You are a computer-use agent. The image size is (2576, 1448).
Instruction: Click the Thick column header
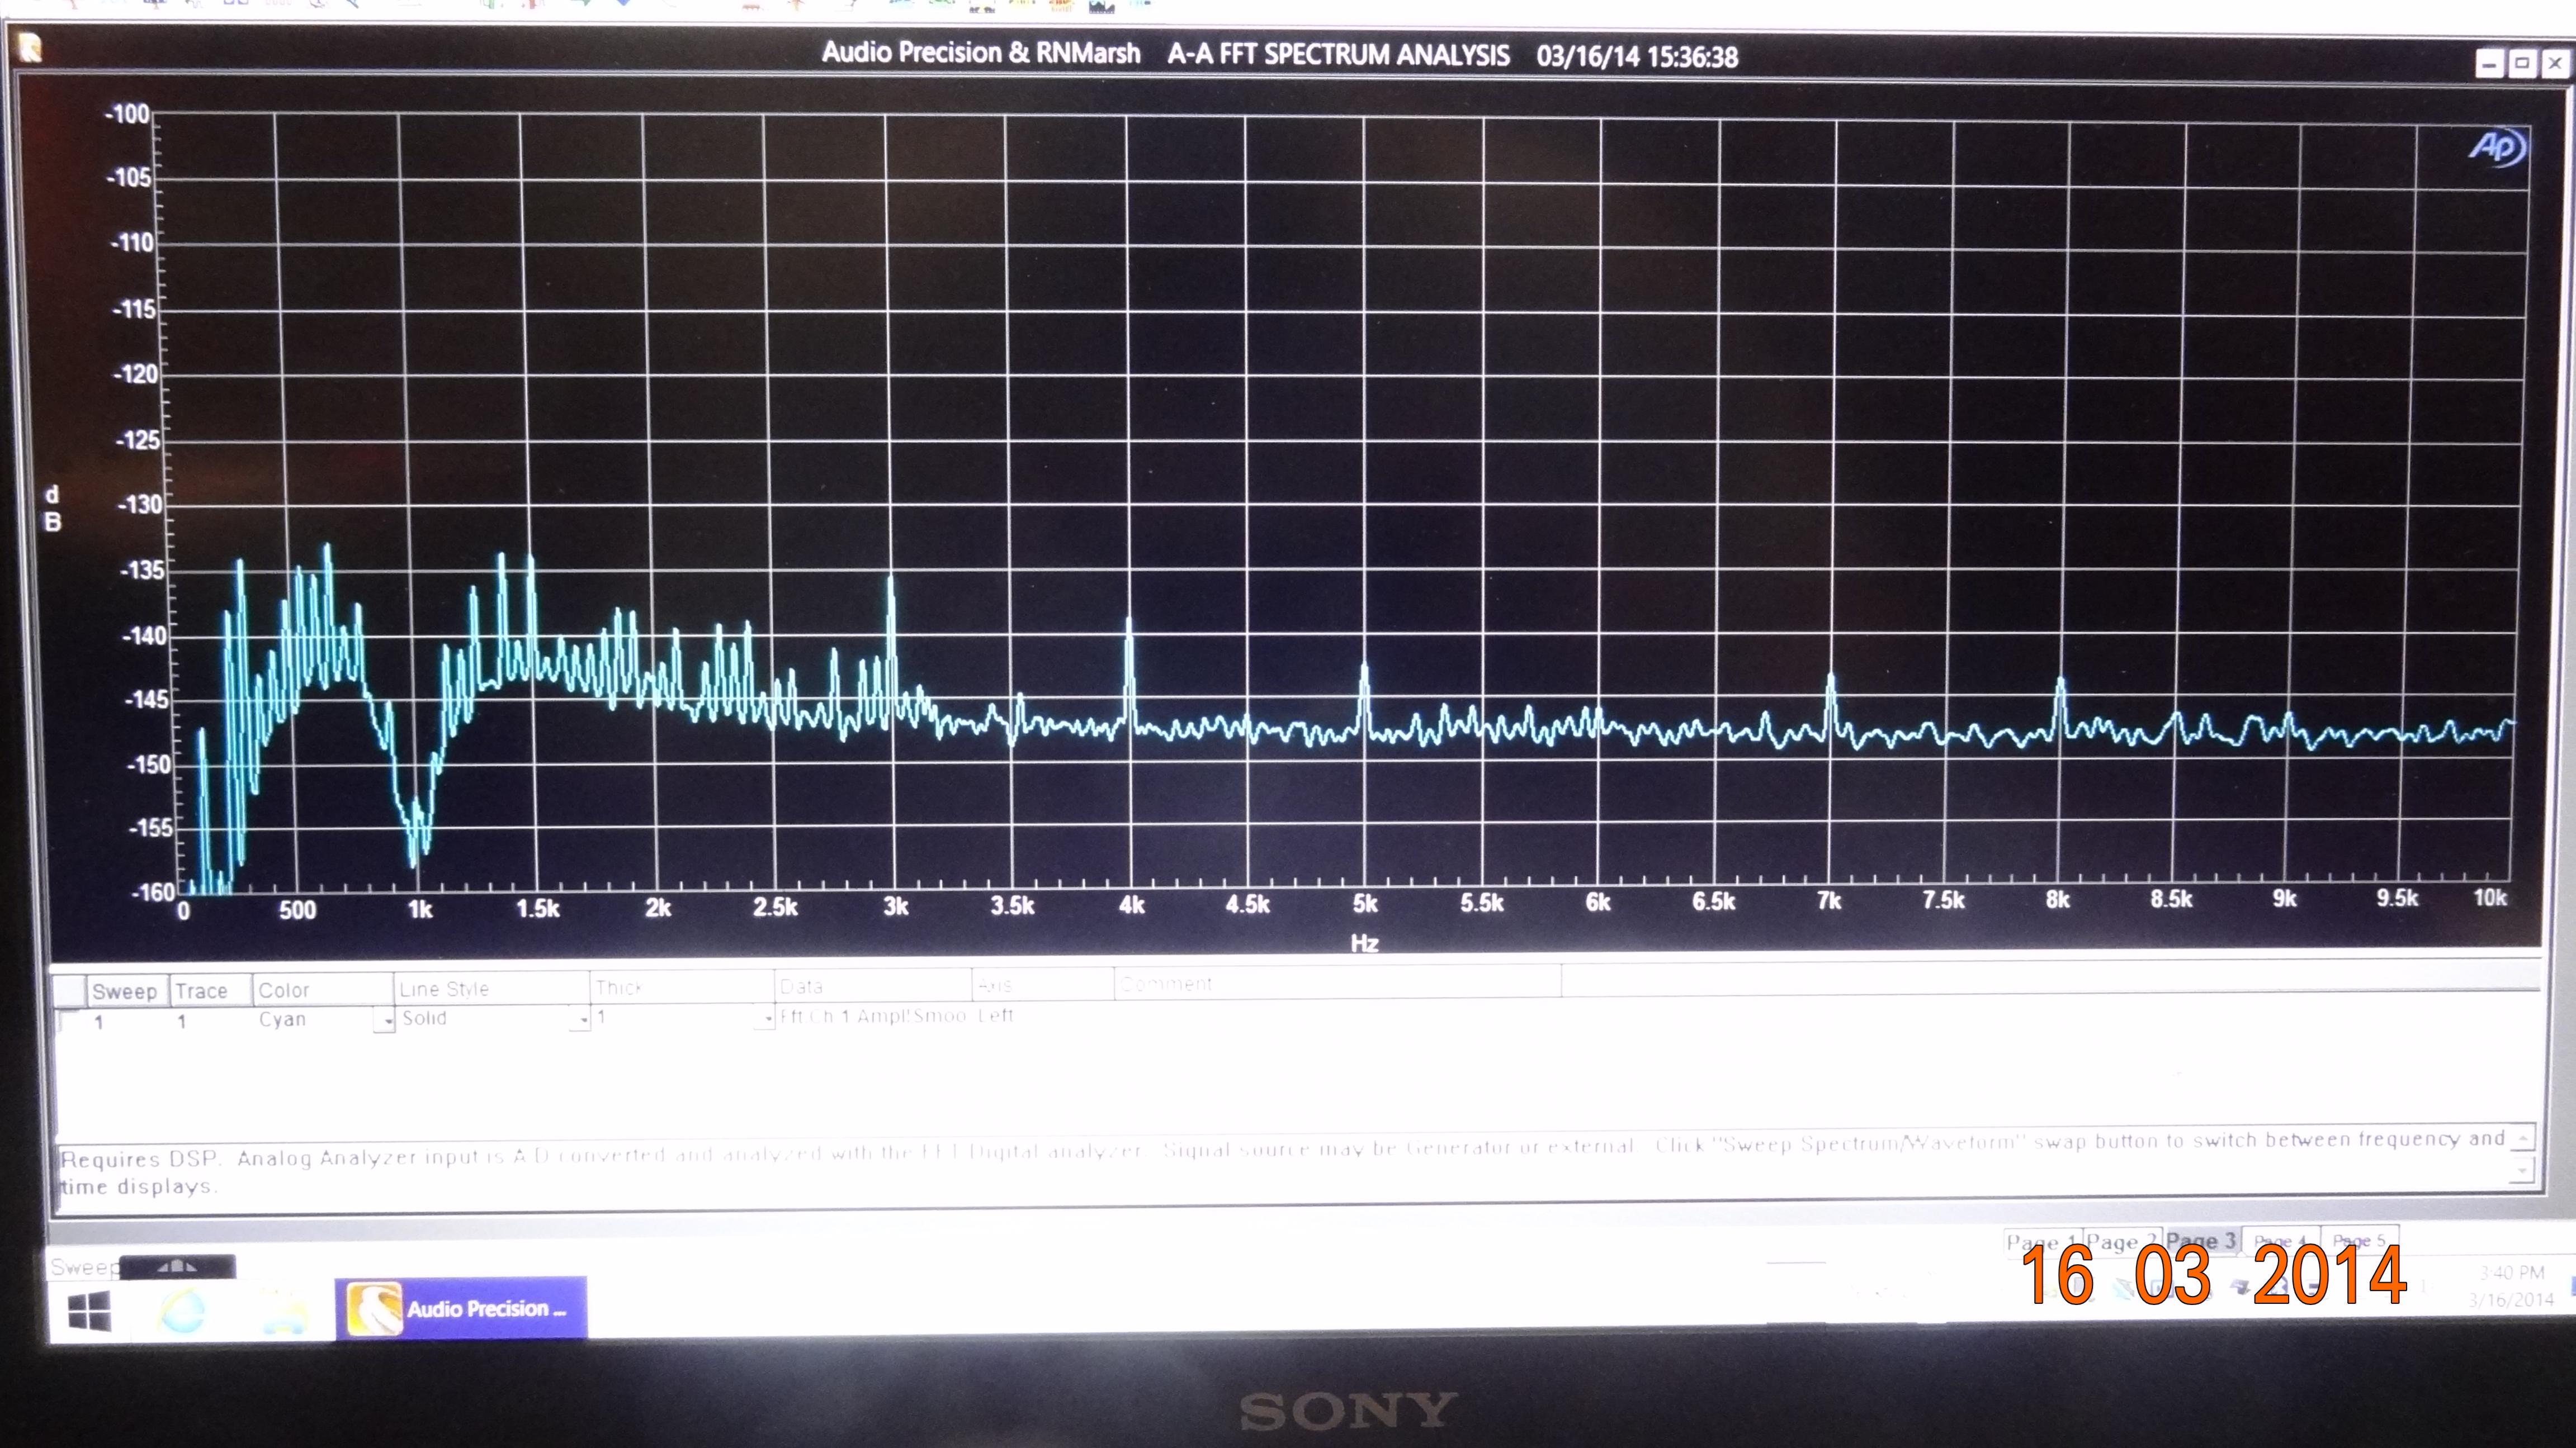[x=682, y=988]
